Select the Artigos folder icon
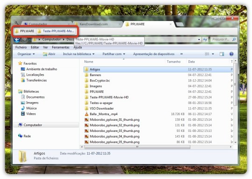 coord(87,69)
